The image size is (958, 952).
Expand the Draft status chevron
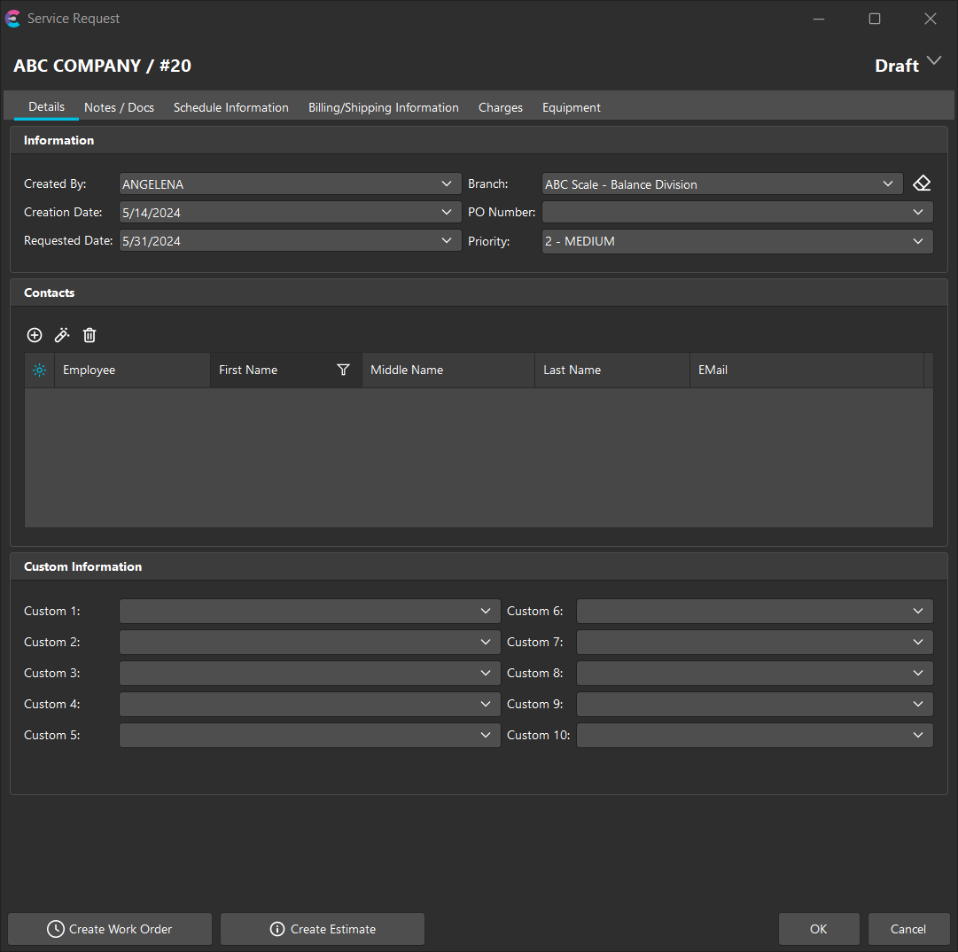(x=933, y=61)
